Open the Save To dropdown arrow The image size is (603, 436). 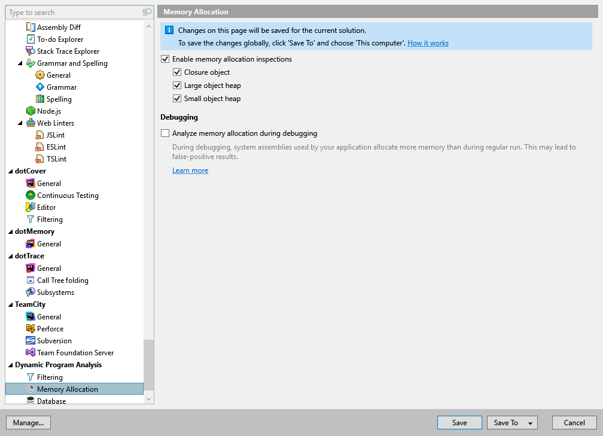coord(530,422)
